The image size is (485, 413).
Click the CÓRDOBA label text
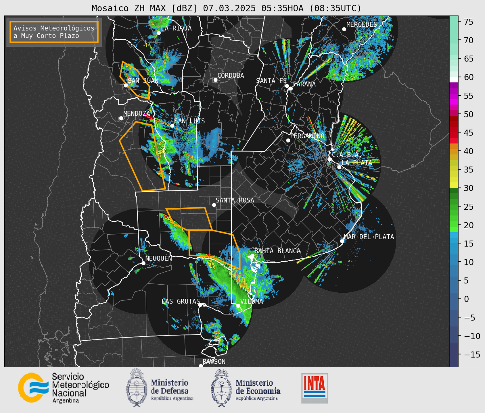tap(231, 75)
